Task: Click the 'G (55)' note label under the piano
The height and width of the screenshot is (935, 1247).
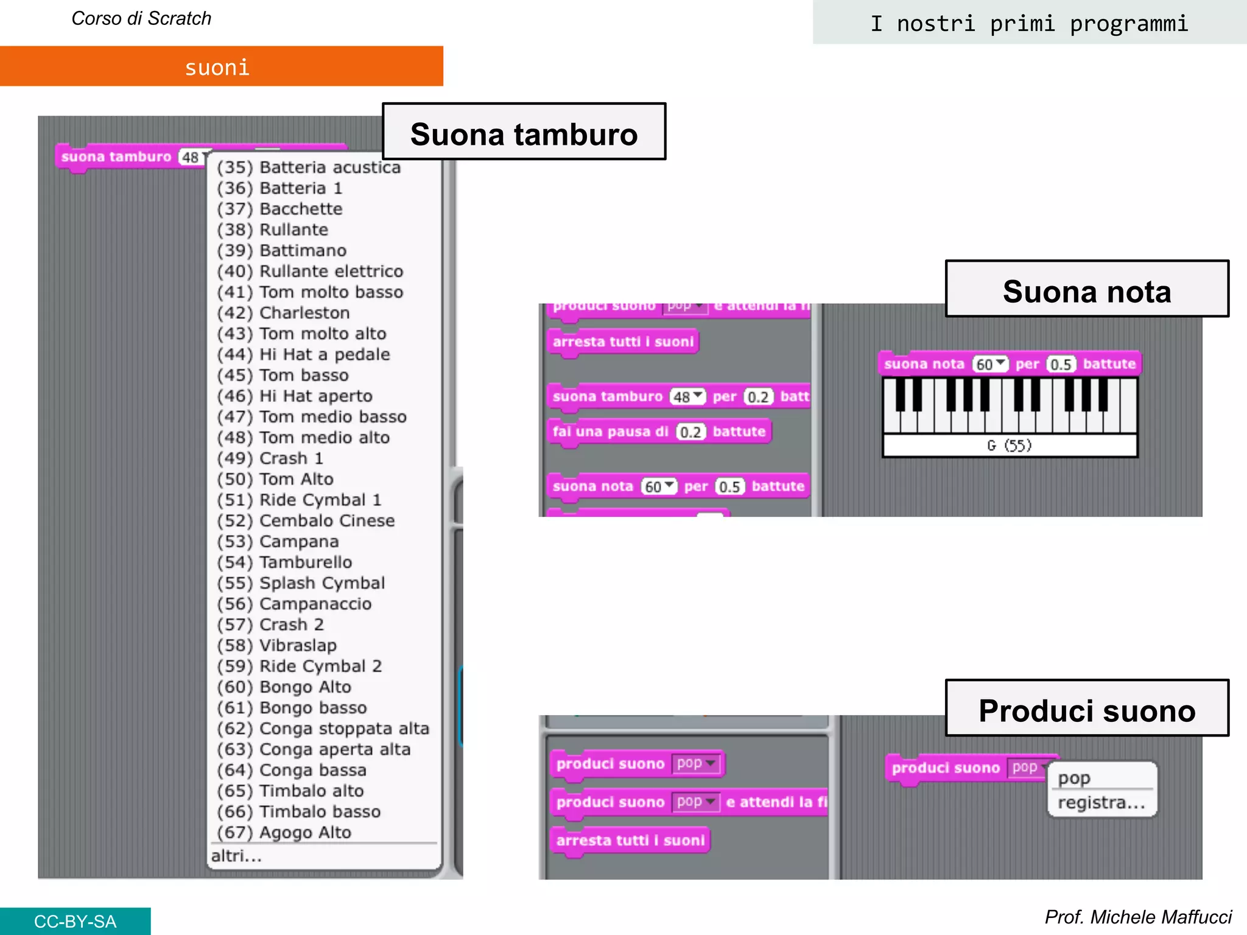Action: click(1010, 446)
